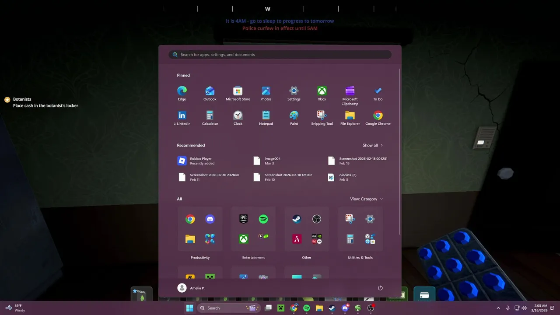Open the volume tray icon
The width and height of the screenshot is (560, 315).
(x=524, y=308)
